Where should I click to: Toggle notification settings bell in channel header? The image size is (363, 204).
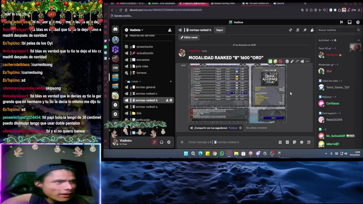298,30
